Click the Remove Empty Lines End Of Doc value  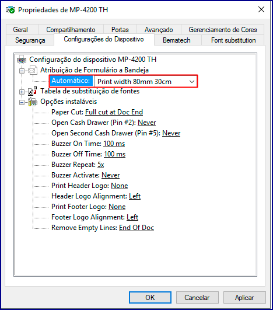click(x=136, y=228)
